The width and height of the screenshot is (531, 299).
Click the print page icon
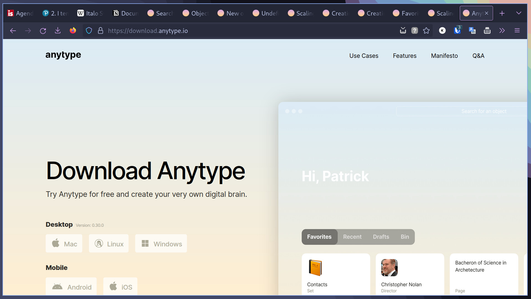click(x=487, y=31)
